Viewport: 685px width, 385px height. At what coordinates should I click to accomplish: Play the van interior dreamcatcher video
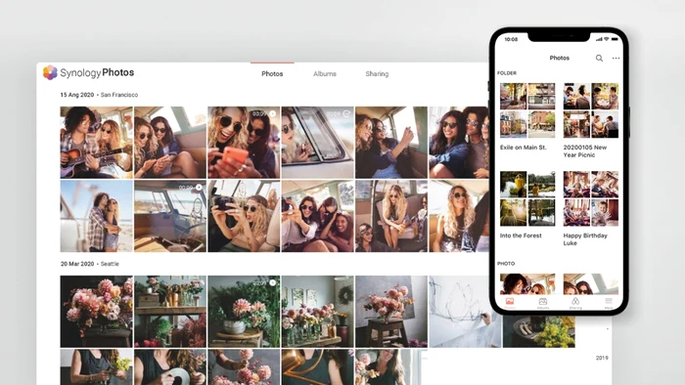pyautogui.click(x=170, y=216)
